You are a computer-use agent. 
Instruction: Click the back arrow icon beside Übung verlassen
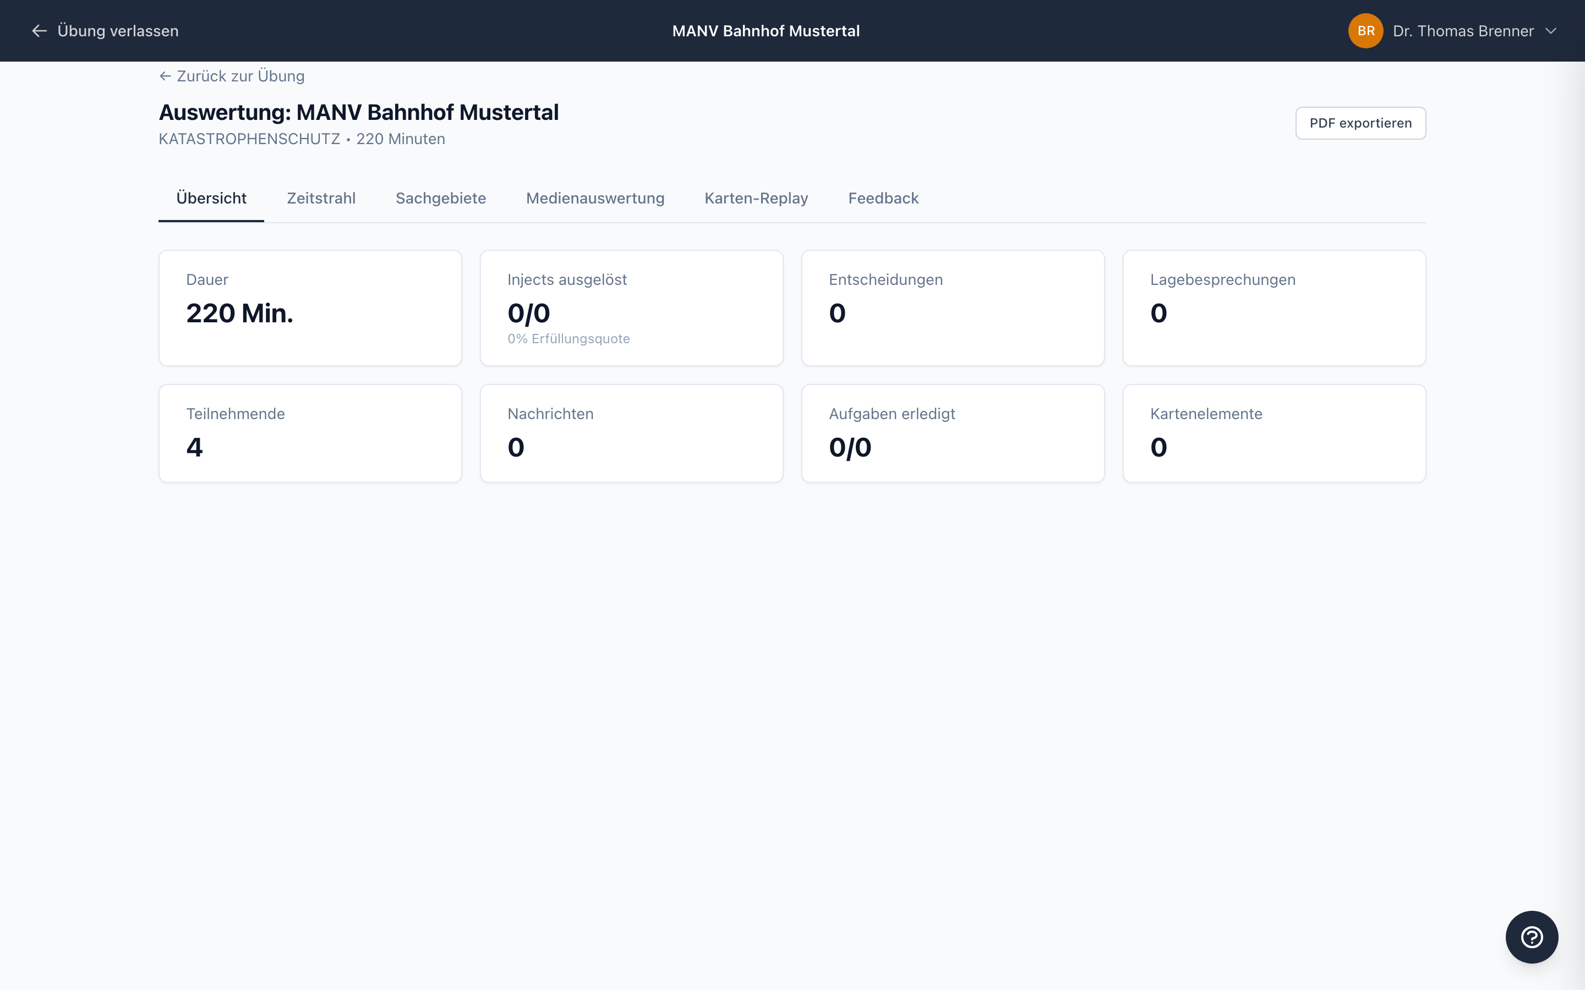click(x=39, y=31)
